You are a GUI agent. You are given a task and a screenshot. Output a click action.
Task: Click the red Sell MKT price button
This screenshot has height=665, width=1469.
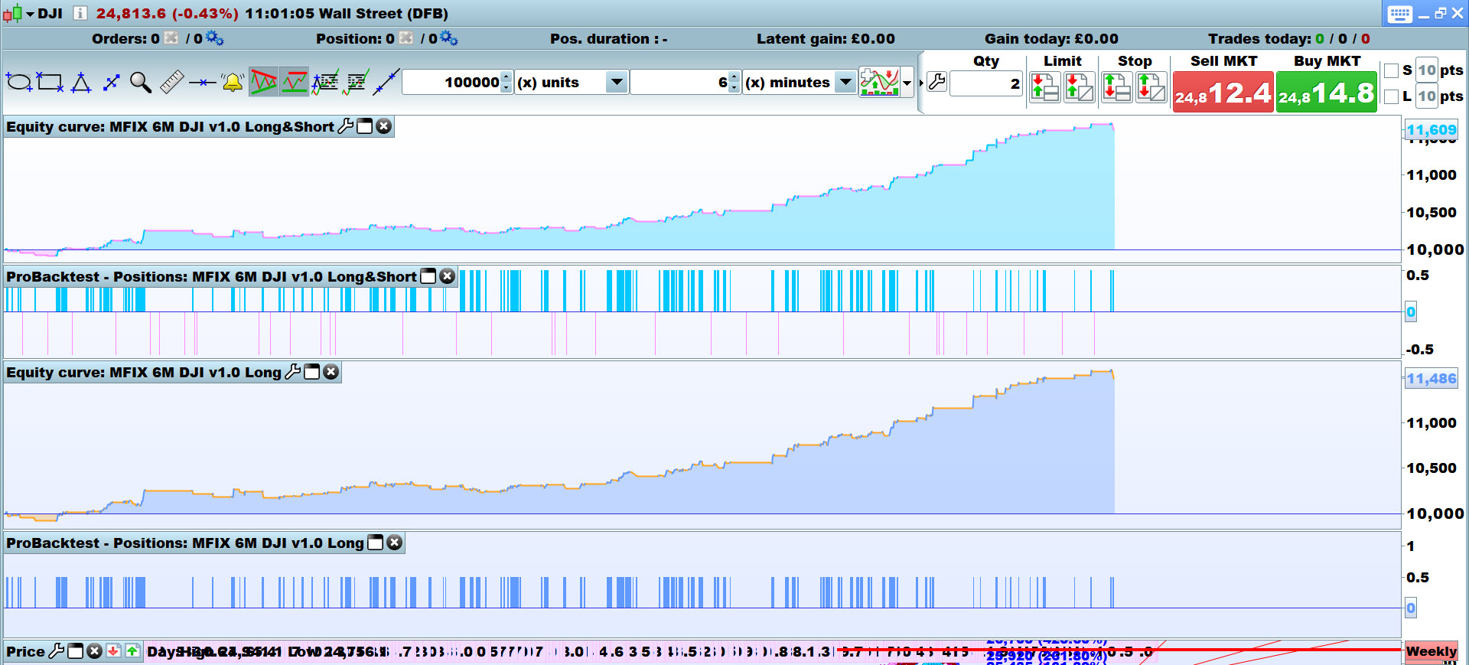pyautogui.click(x=1223, y=93)
